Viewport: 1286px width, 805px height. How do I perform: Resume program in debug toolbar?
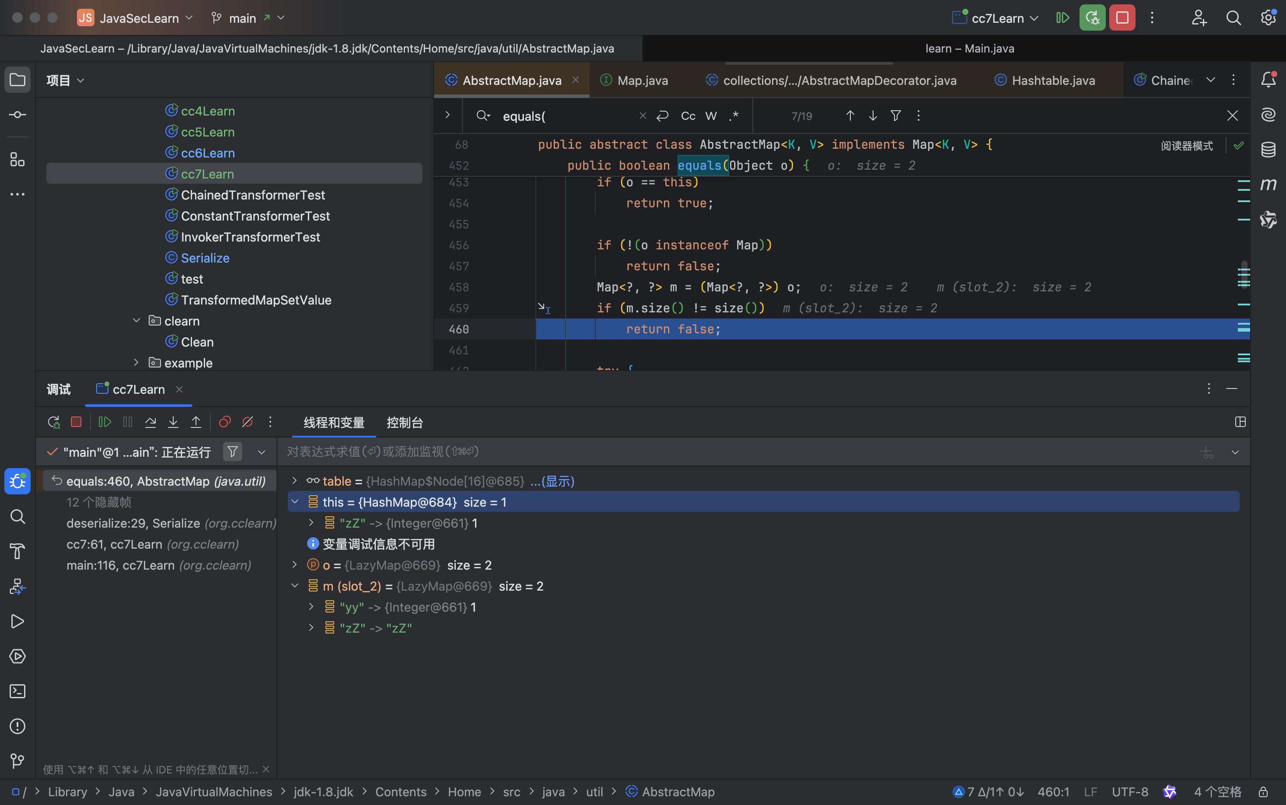105,422
